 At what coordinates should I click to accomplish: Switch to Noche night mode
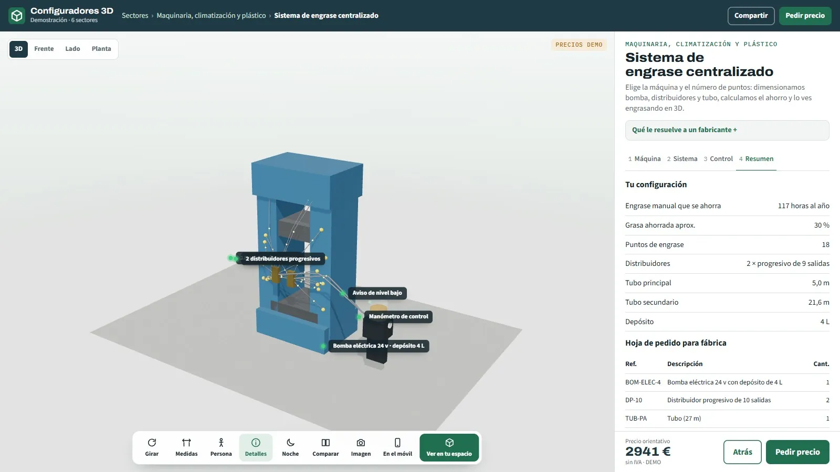click(290, 447)
